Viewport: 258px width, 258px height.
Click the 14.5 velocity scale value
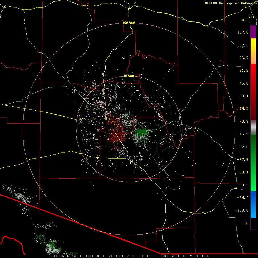click(x=244, y=109)
